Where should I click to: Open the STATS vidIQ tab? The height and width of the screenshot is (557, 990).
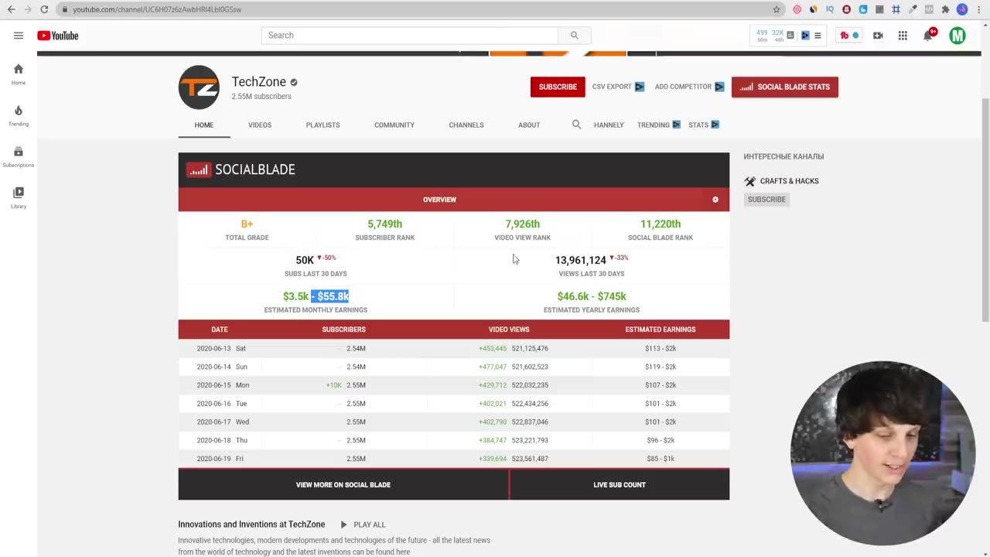pos(704,125)
